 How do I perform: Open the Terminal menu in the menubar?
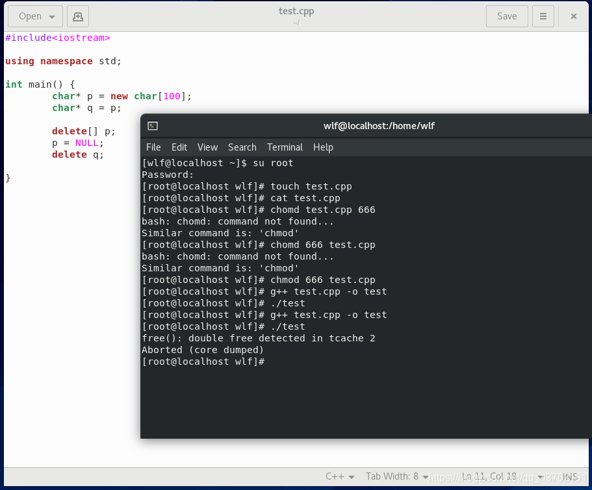click(285, 147)
